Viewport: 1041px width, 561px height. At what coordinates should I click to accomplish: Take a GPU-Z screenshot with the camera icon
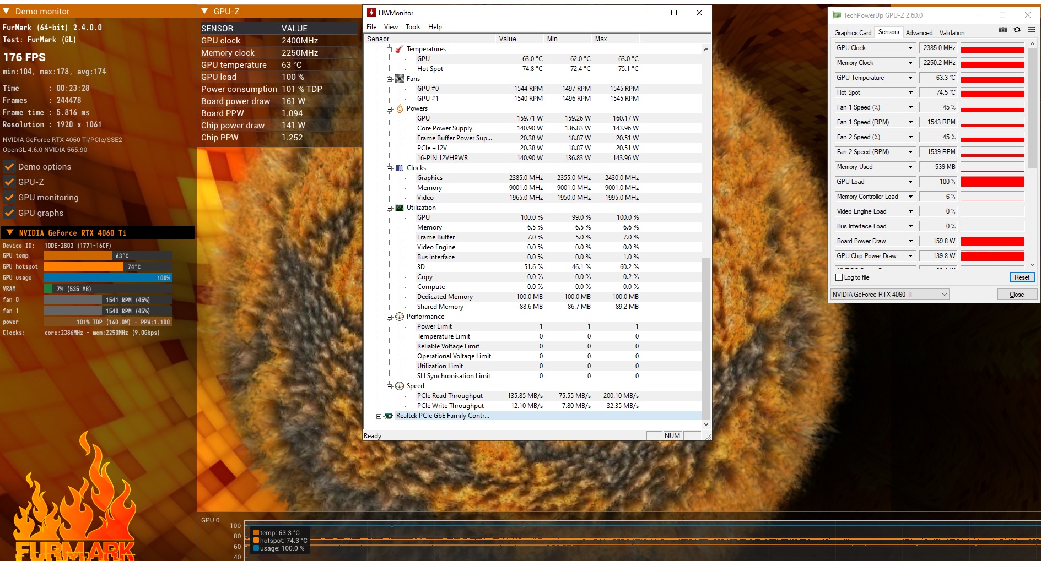coord(1003,30)
